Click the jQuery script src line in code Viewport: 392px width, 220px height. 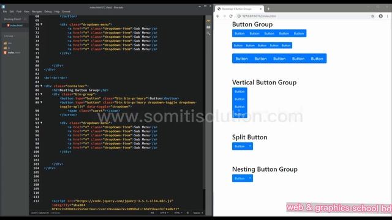pos(113,201)
